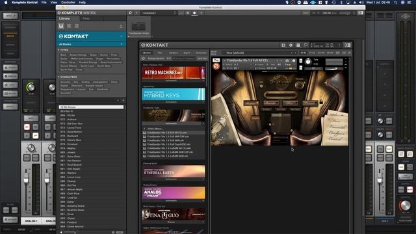Click the Kontakt NI logo top right

[x=348, y=45]
